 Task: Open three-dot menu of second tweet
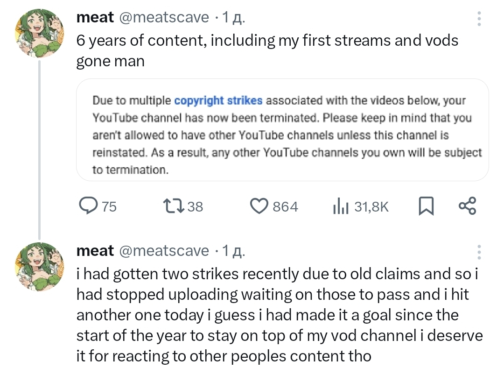coord(479,252)
